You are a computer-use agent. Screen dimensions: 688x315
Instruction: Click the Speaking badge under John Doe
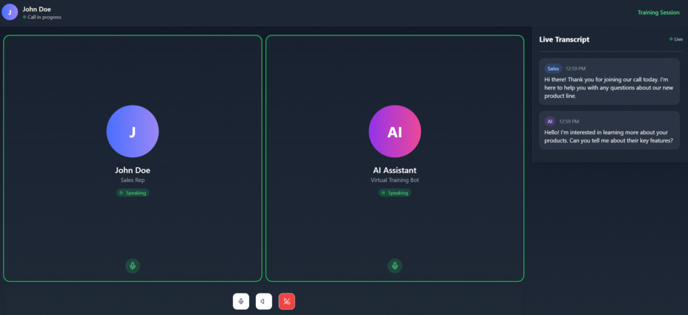click(132, 193)
